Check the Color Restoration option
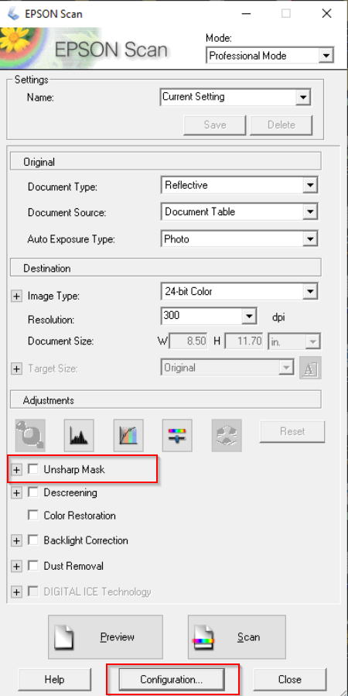Image resolution: width=348 pixels, height=696 pixels. coord(32,516)
